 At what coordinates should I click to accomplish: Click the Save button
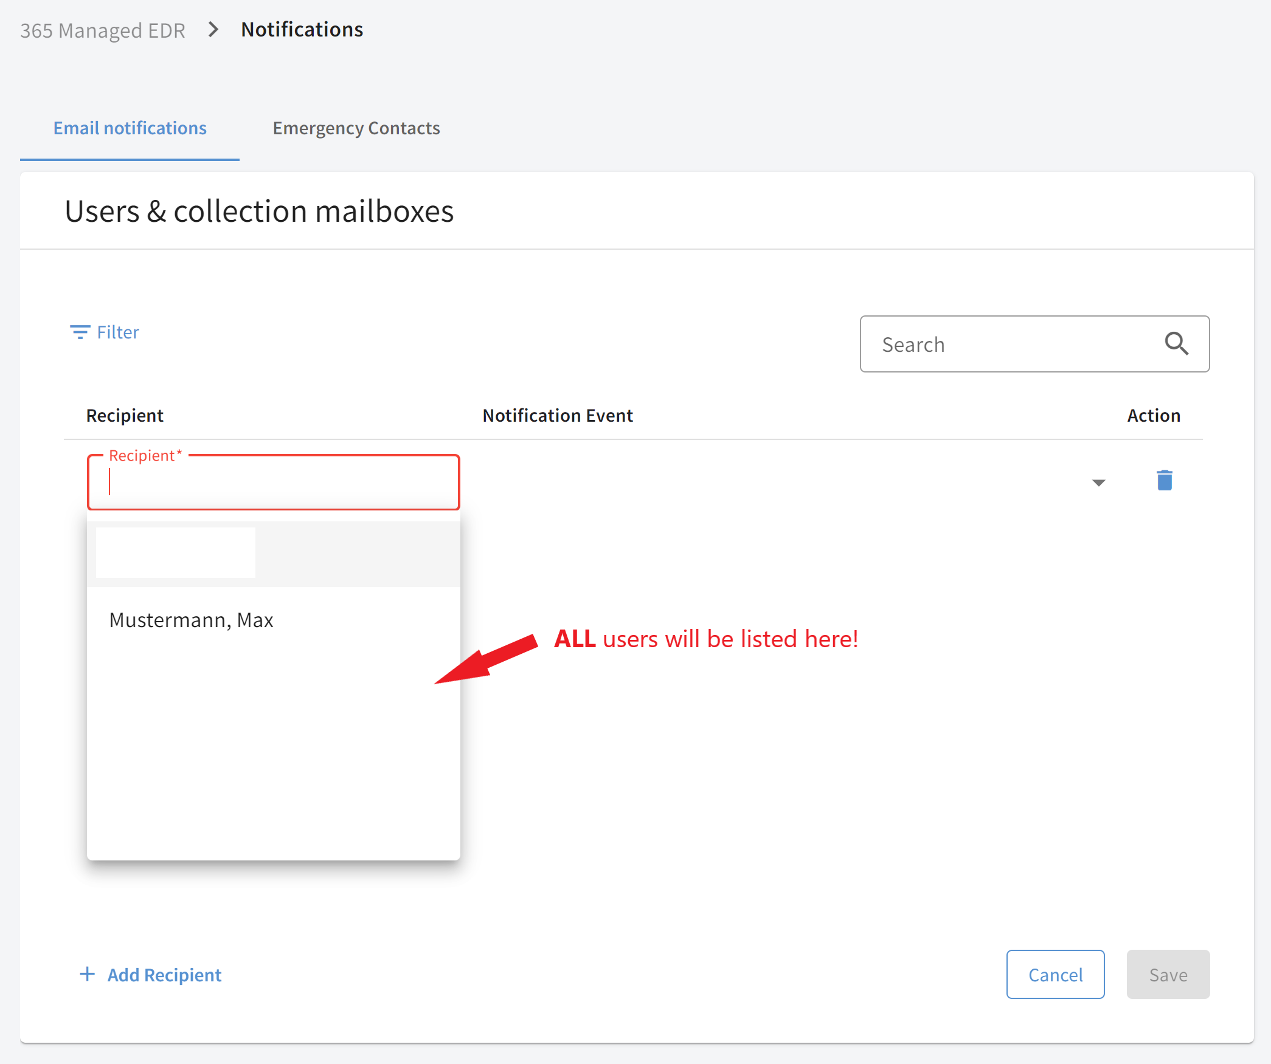tap(1168, 974)
